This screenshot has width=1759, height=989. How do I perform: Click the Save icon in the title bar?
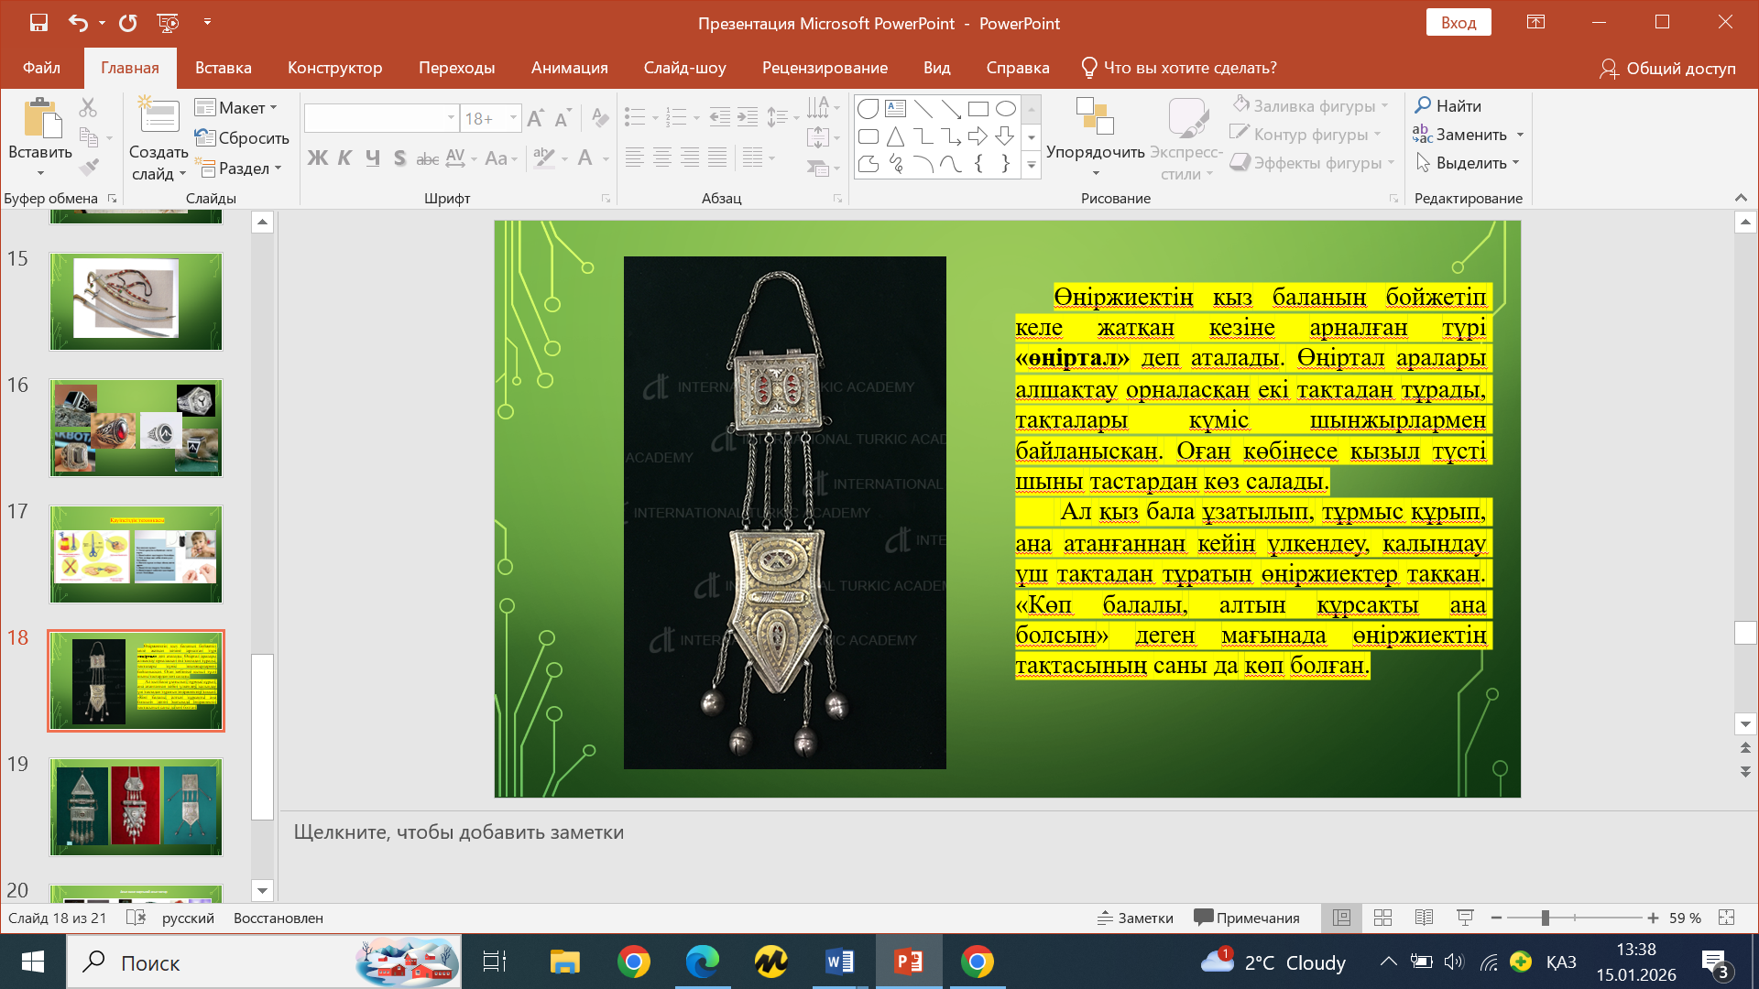pyautogui.click(x=38, y=23)
